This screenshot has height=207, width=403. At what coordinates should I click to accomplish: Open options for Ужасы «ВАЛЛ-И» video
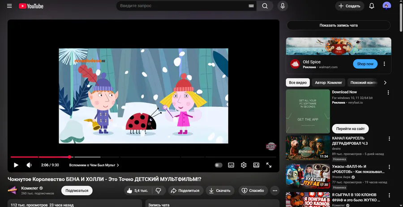389,167
